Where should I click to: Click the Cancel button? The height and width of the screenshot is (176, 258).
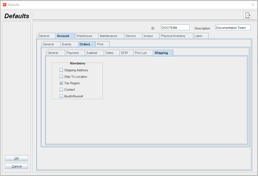pyautogui.click(x=16, y=166)
